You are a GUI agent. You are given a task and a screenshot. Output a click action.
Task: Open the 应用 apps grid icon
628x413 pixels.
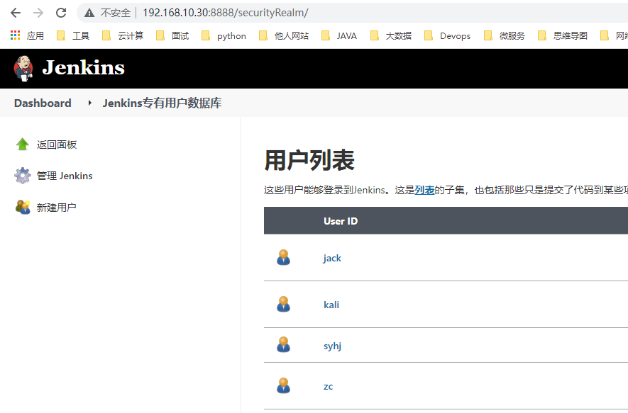click(15, 35)
